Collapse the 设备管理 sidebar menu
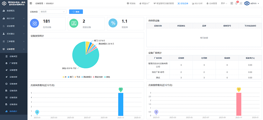263x120 pixels. click(13, 49)
